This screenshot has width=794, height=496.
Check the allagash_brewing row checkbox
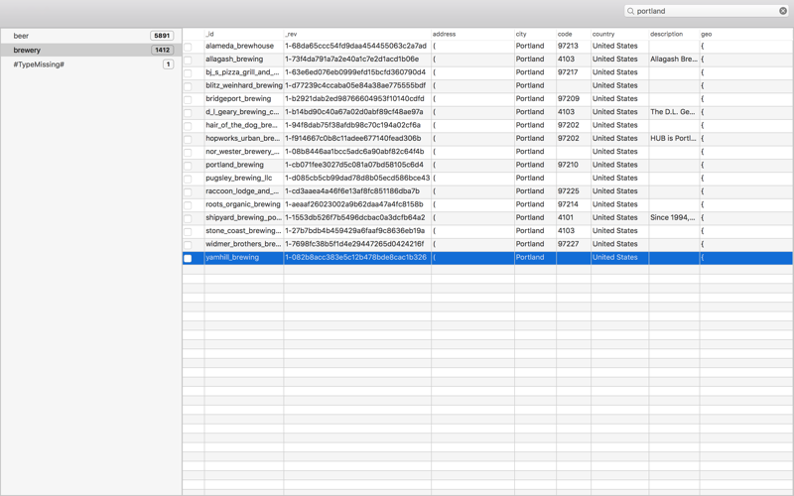tap(188, 60)
